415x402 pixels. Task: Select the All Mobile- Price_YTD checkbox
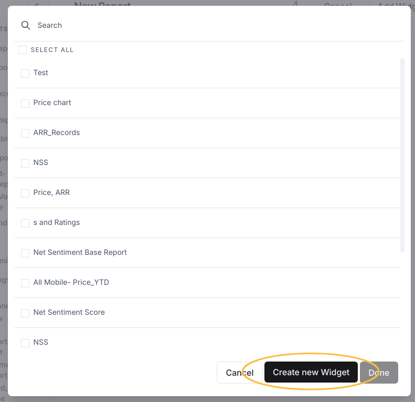tap(25, 283)
